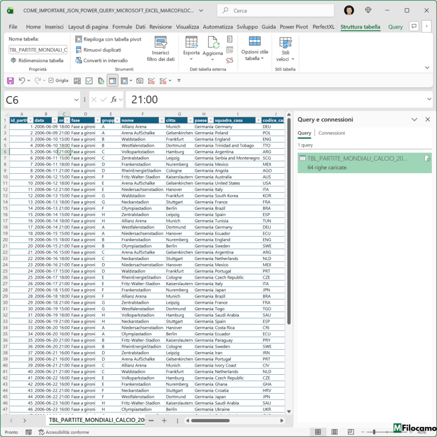
Task: Switch to Page Layout view in status bar
Action: coord(335,432)
